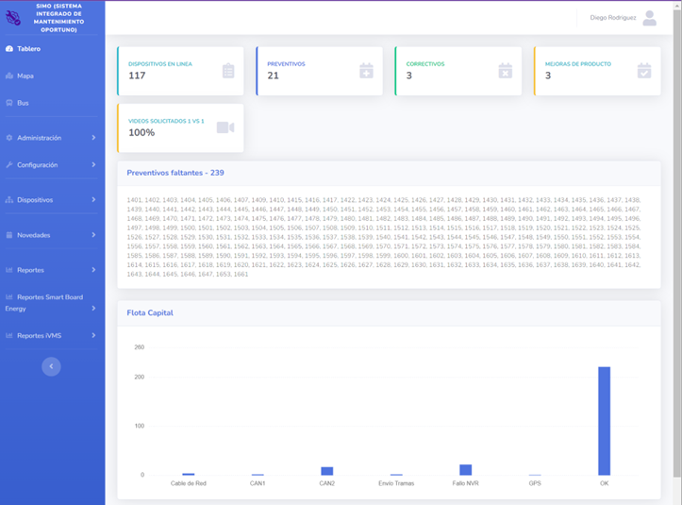Image resolution: width=682 pixels, height=505 pixels.
Task: Click the video camera icon in Videos solicitados card
Action: click(225, 127)
